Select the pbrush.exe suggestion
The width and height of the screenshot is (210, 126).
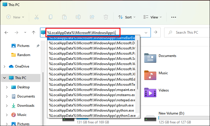(x=91, y=105)
